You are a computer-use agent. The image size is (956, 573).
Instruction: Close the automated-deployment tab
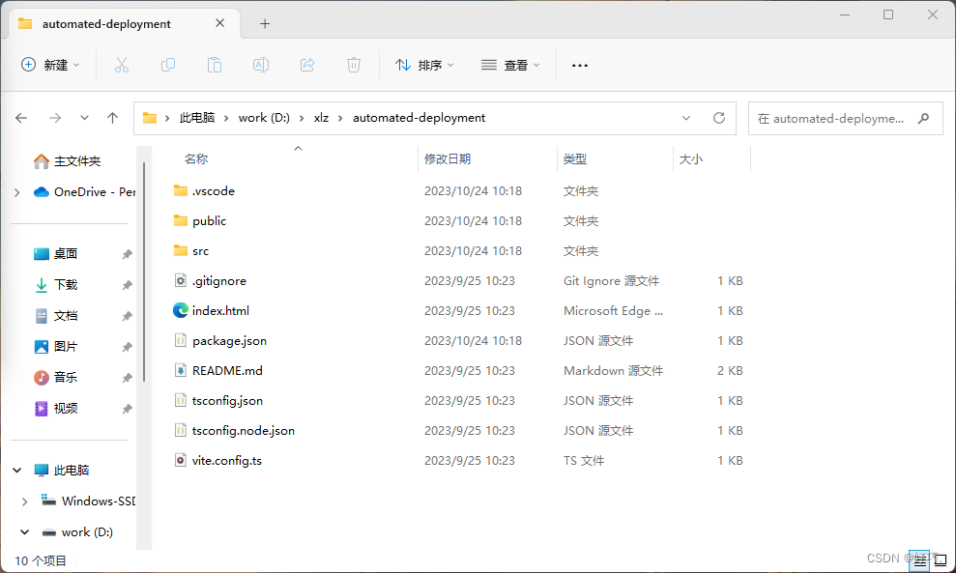[220, 23]
